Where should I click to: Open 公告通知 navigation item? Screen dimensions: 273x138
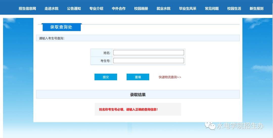(x=74, y=9)
